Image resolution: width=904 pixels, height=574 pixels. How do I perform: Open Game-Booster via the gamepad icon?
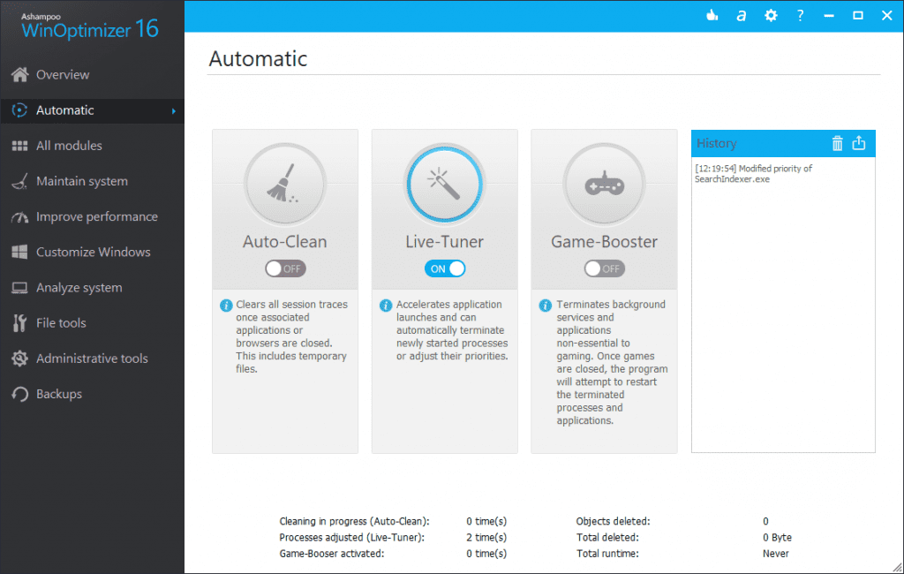[x=604, y=183]
